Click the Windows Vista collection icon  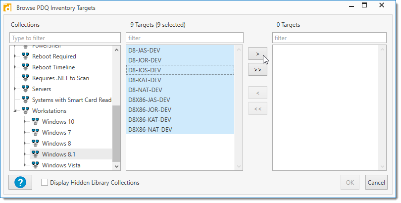(x=36, y=165)
